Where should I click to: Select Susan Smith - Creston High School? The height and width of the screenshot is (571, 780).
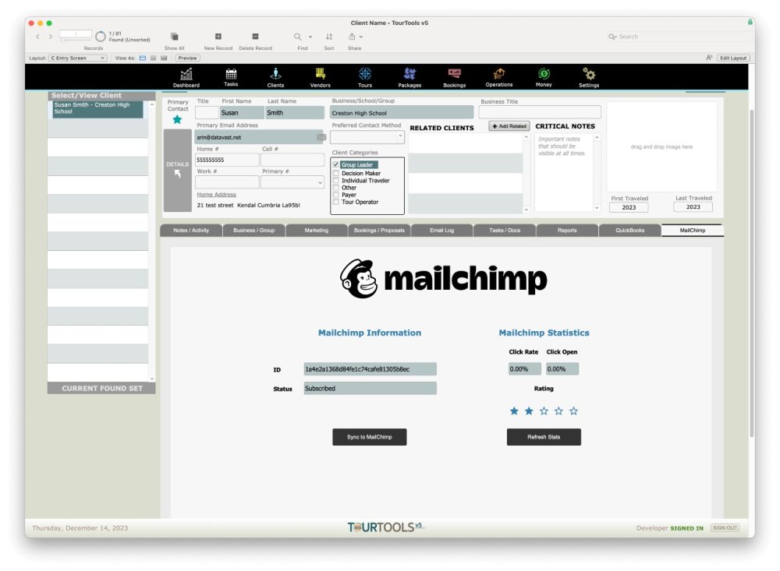(x=98, y=108)
